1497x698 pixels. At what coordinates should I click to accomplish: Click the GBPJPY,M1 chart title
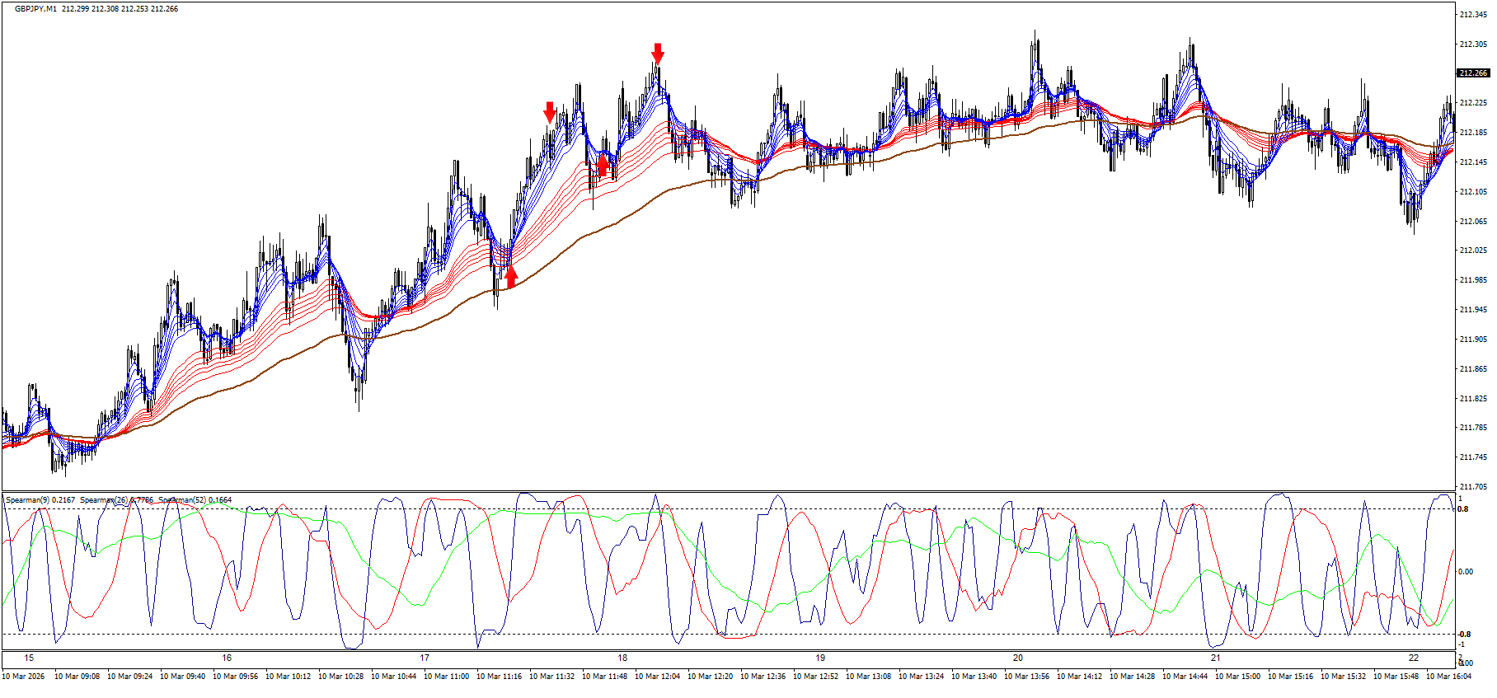point(35,9)
